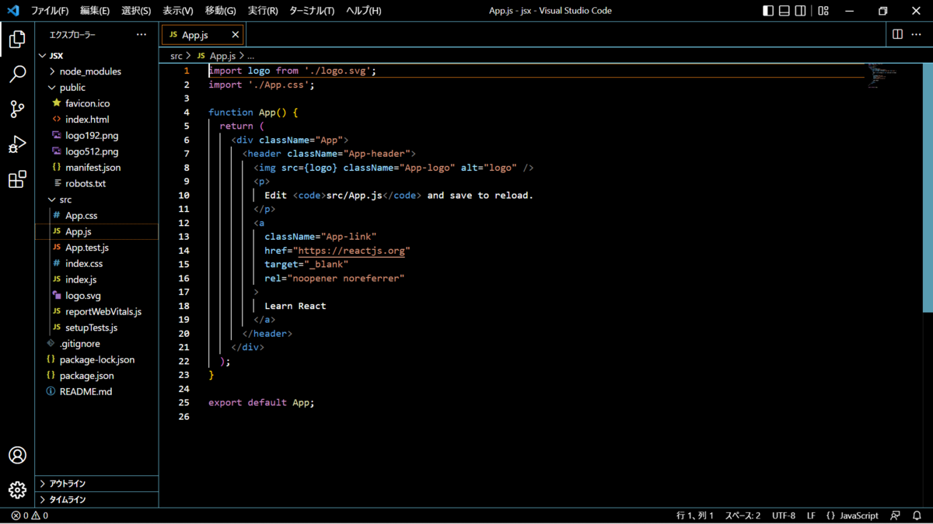Screen dimensions: 933x524
Task: Open the Run and Debug view icon
Action: pos(17,144)
